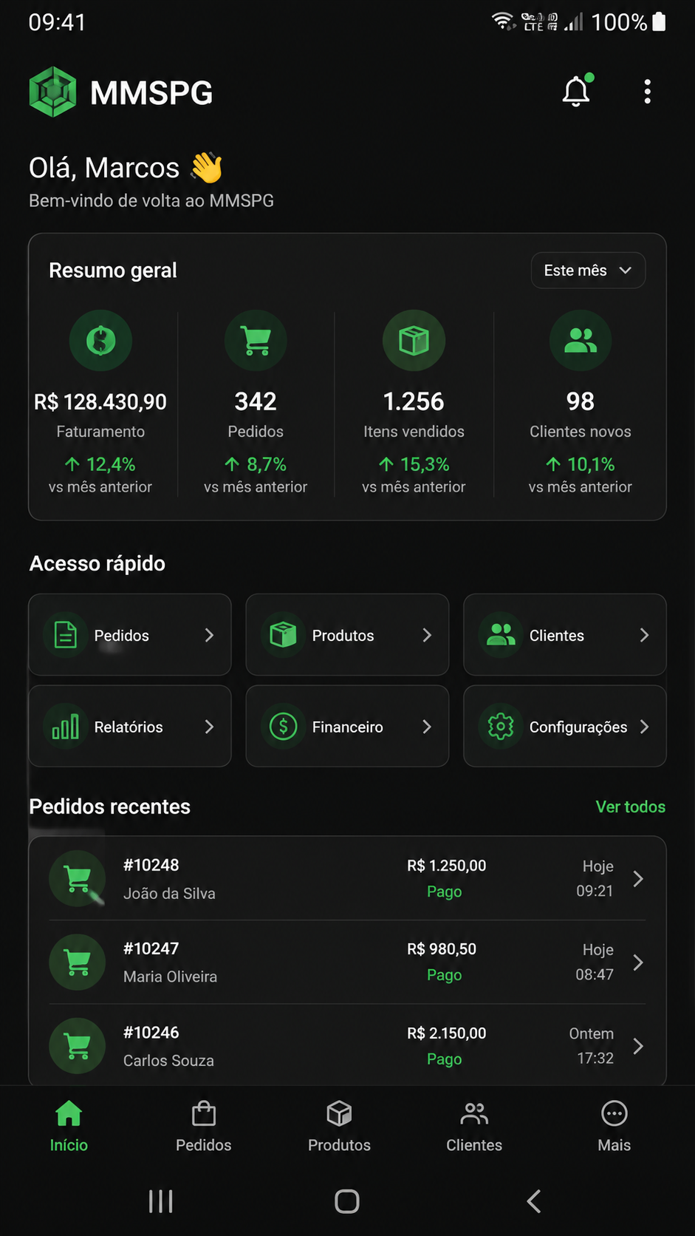
Task: Open Configurações gear shortcut
Action: coord(565,727)
